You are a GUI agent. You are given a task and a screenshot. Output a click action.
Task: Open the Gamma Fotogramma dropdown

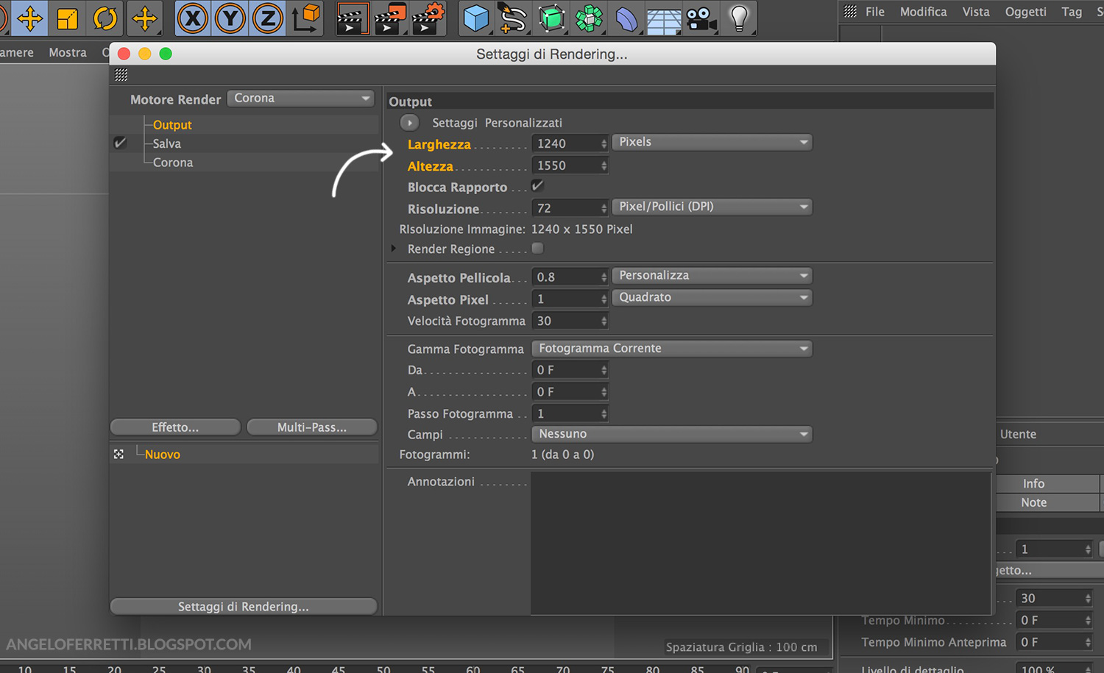(x=671, y=349)
